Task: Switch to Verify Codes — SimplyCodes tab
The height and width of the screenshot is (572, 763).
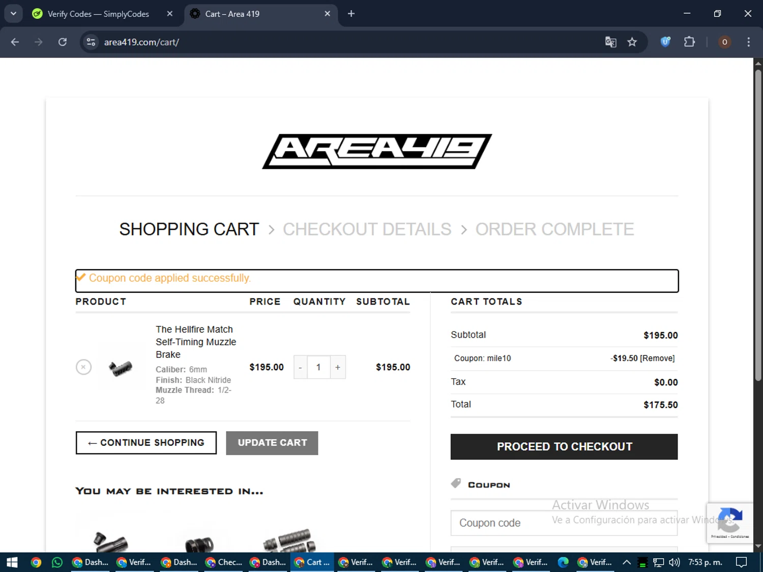Action: 98,14
